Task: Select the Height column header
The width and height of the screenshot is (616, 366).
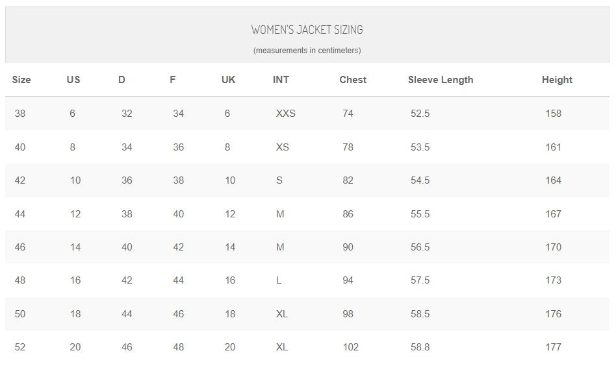Action: (557, 80)
